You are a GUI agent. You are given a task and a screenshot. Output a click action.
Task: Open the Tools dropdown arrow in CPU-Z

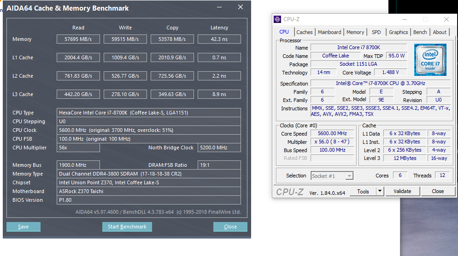[x=379, y=191]
